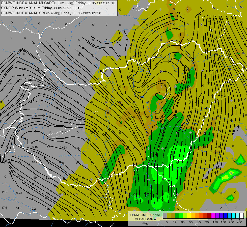The image size is (247, 227).
Task: Click the MLCAPE0-3km title line at top
Action: pyautogui.click(x=58, y=3)
